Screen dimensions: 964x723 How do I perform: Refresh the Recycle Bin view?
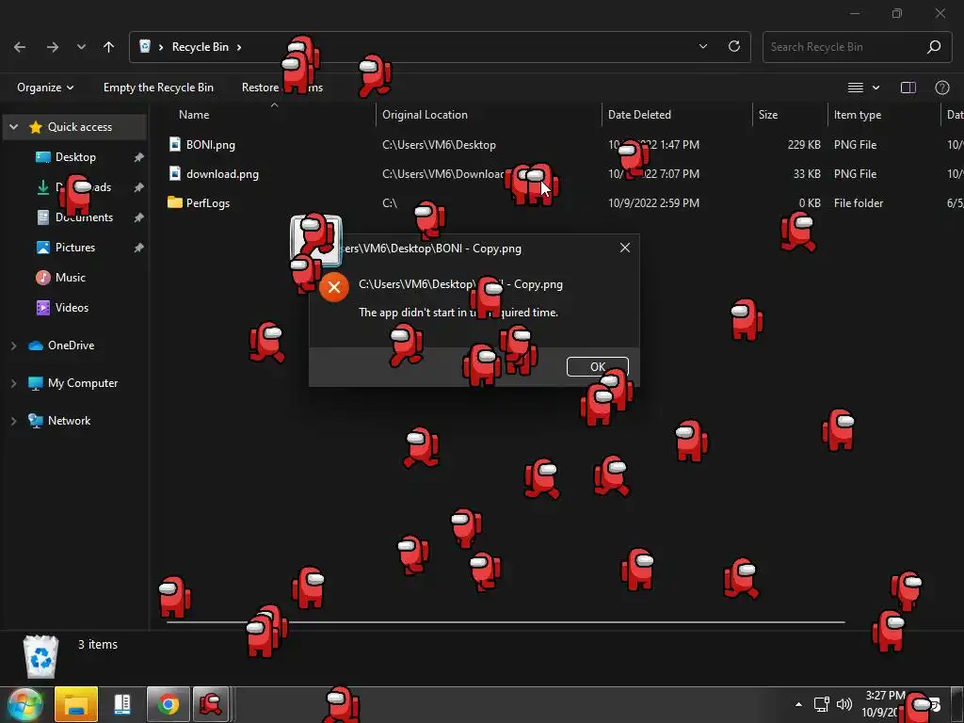pyautogui.click(x=734, y=46)
